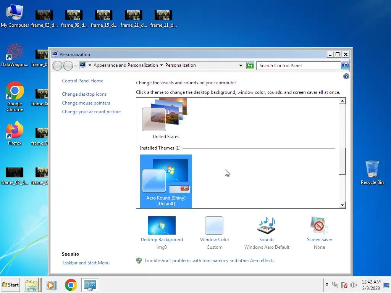This screenshot has height=293, width=391.
Task: Click the Control Panel taskbar button
Action: click(x=90, y=285)
